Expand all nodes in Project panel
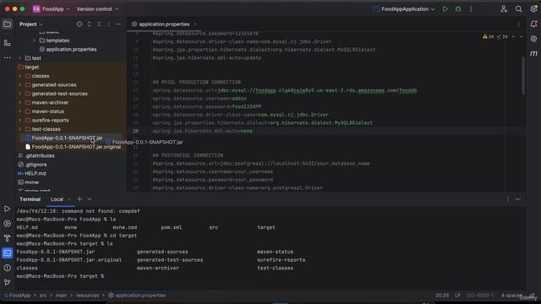Viewport: 541px width, 304px height. click(90, 24)
